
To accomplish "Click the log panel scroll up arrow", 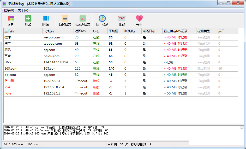I will [242, 128].
